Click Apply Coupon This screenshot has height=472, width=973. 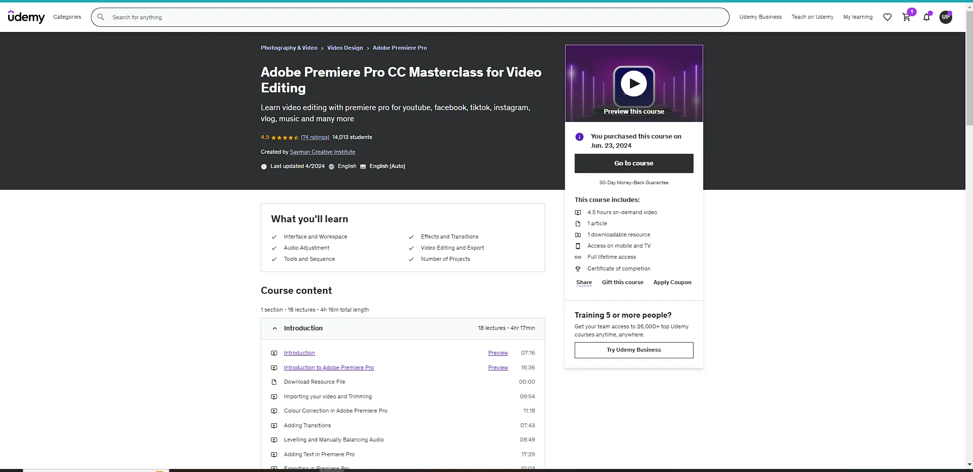[672, 282]
